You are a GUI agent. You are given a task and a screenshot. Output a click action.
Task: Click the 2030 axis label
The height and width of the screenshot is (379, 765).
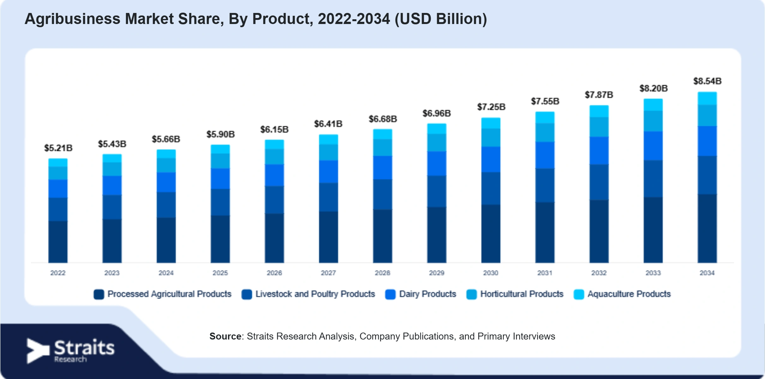point(491,273)
